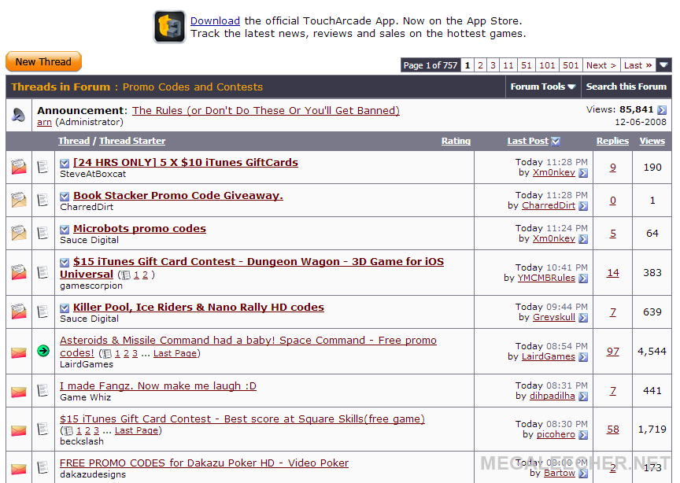Image resolution: width=680 pixels, height=483 pixels.
Task: Open The Rules announcement link
Action: [266, 111]
